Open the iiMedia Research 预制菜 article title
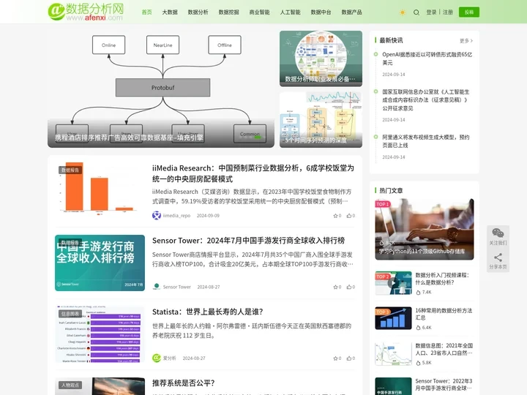Image resolution: width=527 pixels, height=395 pixels. click(253, 173)
